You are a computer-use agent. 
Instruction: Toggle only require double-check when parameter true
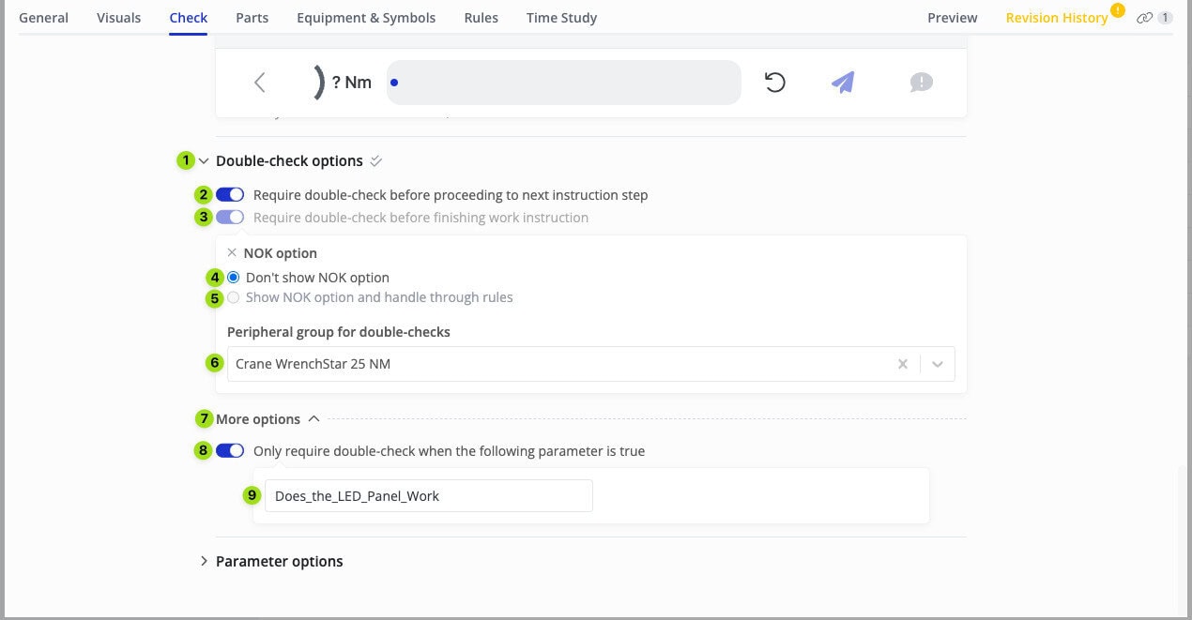[230, 451]
